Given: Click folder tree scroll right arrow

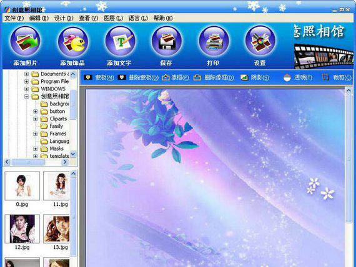Looking at the screenshot, I should 65,162.
